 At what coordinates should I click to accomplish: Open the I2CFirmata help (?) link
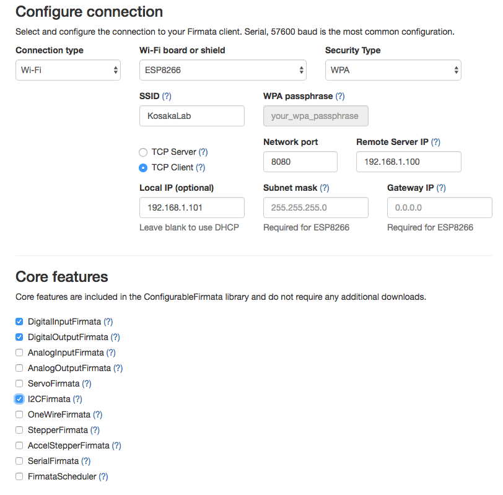coord(77,399)
